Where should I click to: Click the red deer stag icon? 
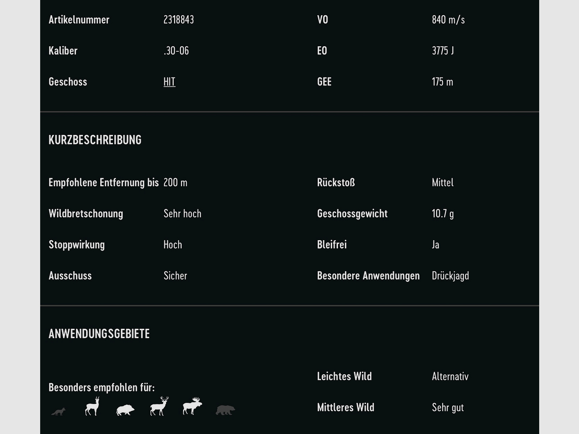[x=159, y=407]
